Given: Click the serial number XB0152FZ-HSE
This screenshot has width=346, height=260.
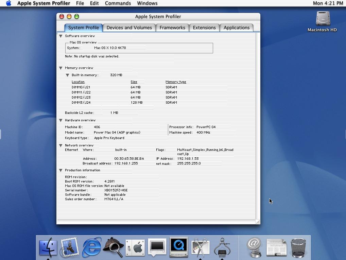Looking at the screenshot, I should [116, 190].
